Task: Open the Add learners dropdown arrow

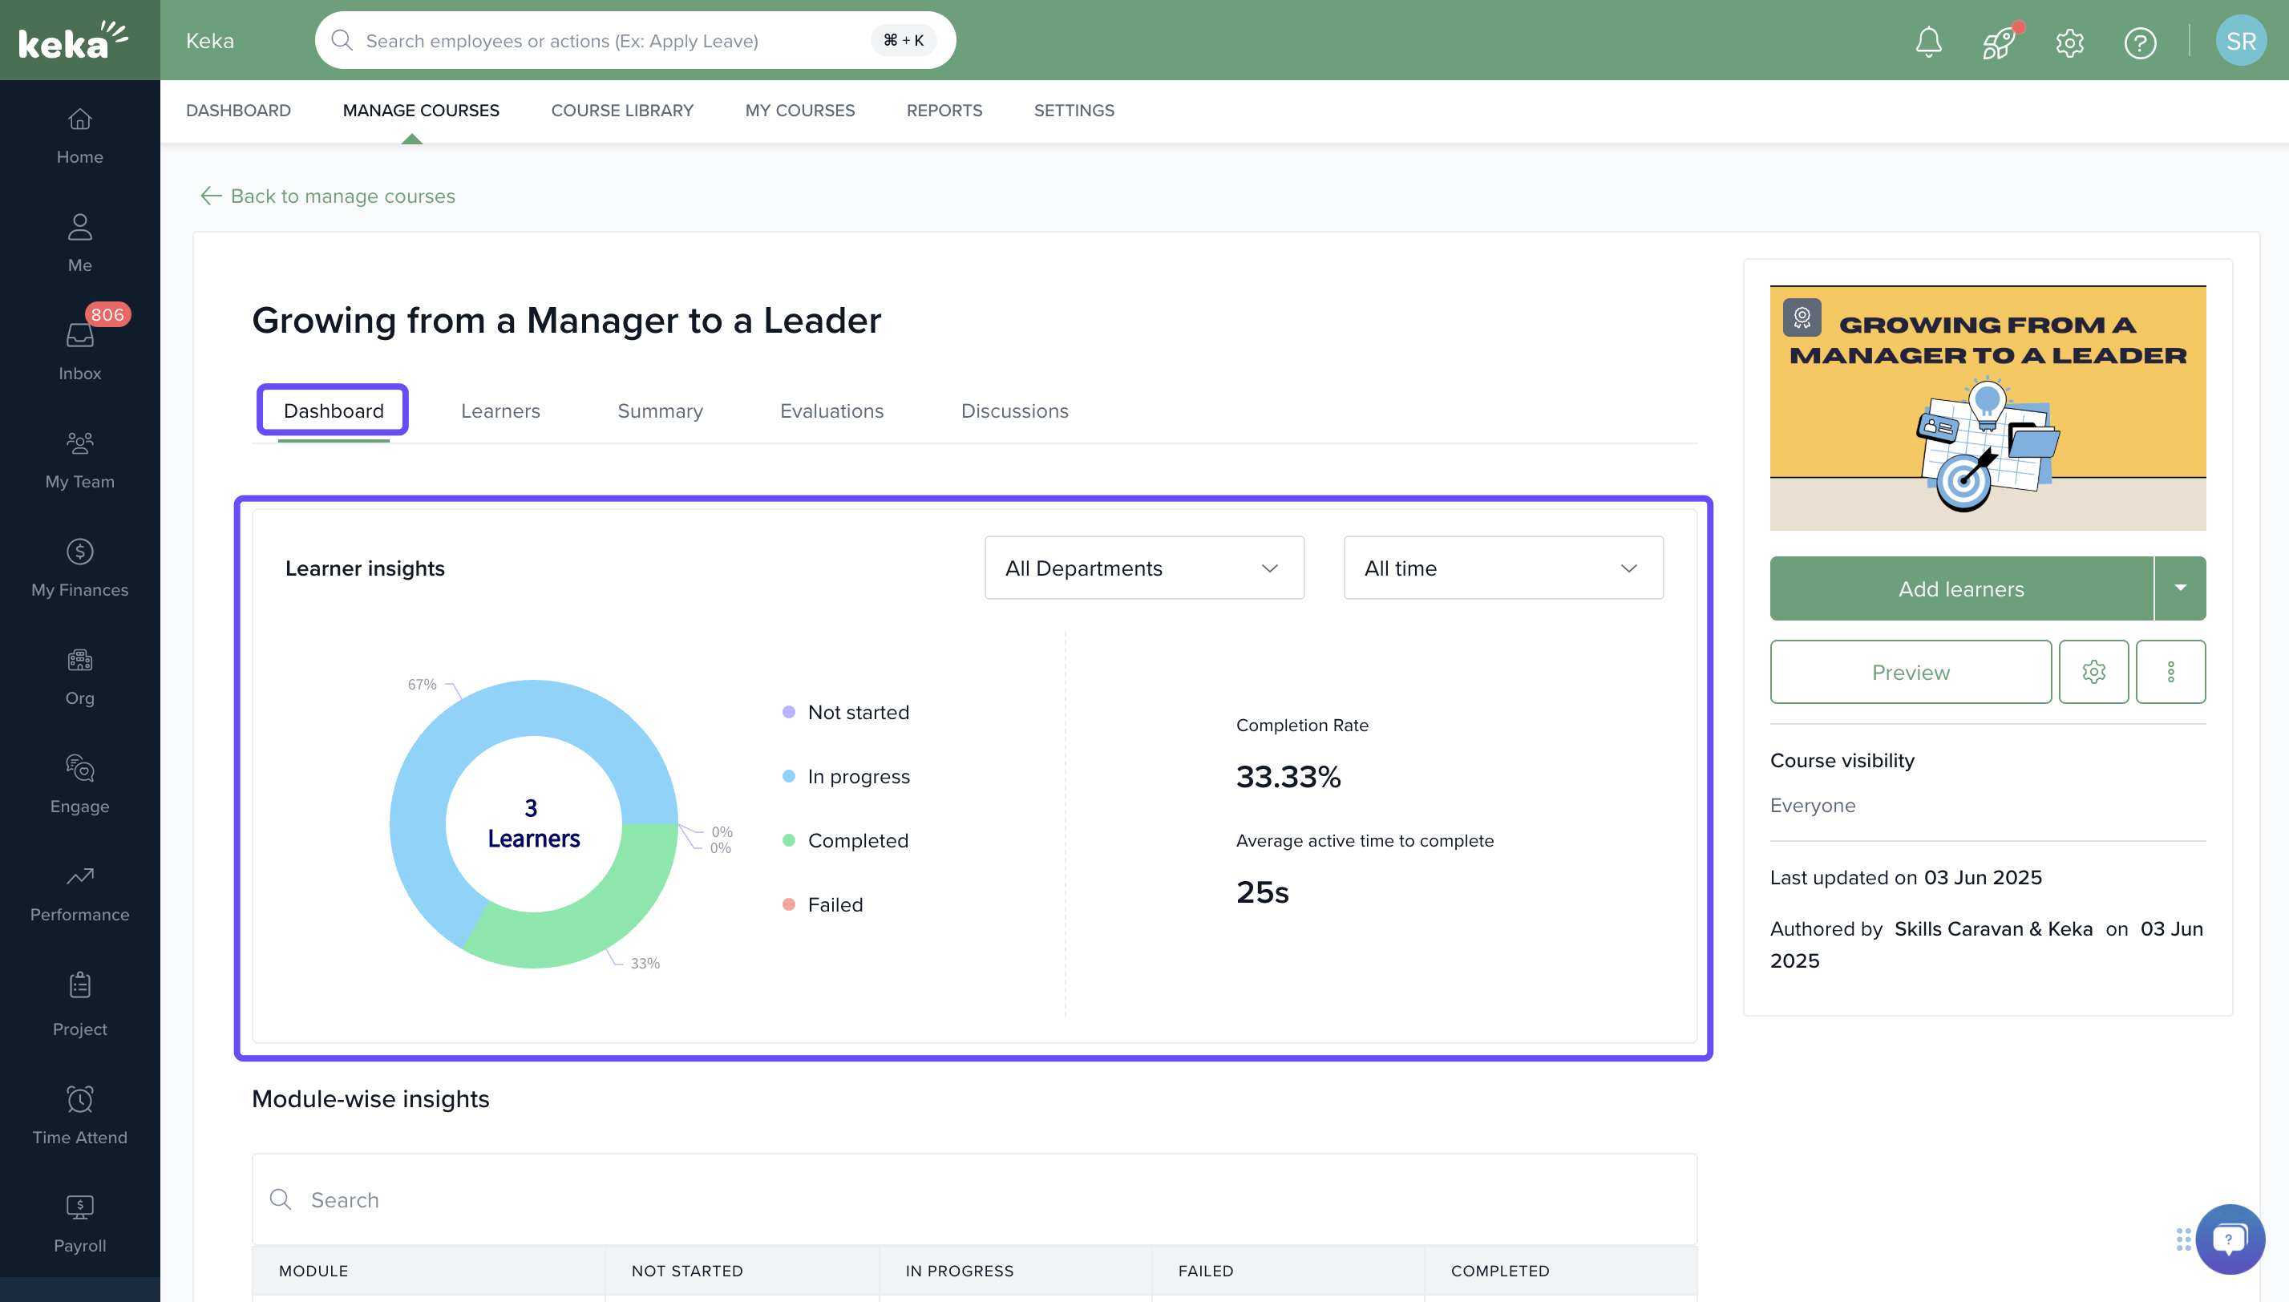Action: (x=2180, y=588)
